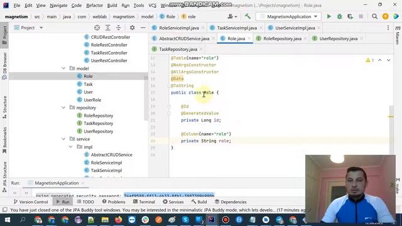Expand all in Project panel
Image resolution: width=402 pixels, height=226 pixels.
coord(107,28)
